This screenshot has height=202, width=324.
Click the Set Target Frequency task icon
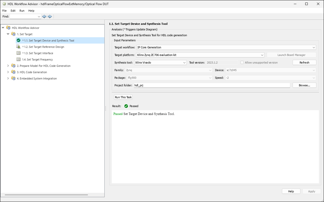(18, 60)
